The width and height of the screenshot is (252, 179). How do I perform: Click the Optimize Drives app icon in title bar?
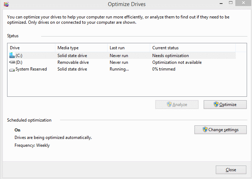click(6, 4)
